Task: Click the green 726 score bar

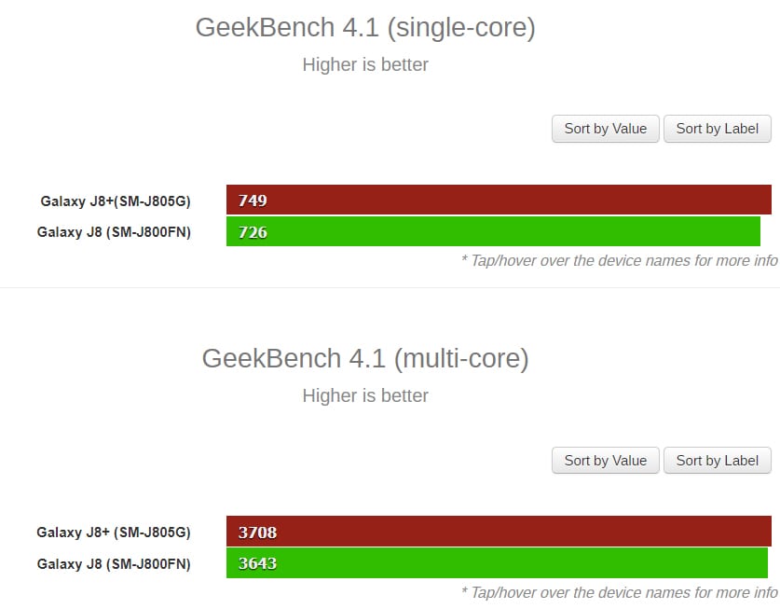Action: 493,231
